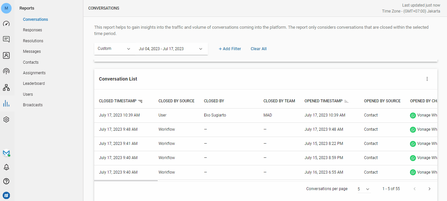Image resolution: width=447 pixels, height=201 pixels.
Task: Open the Broadcasts antenna icon
Action: 6,71
